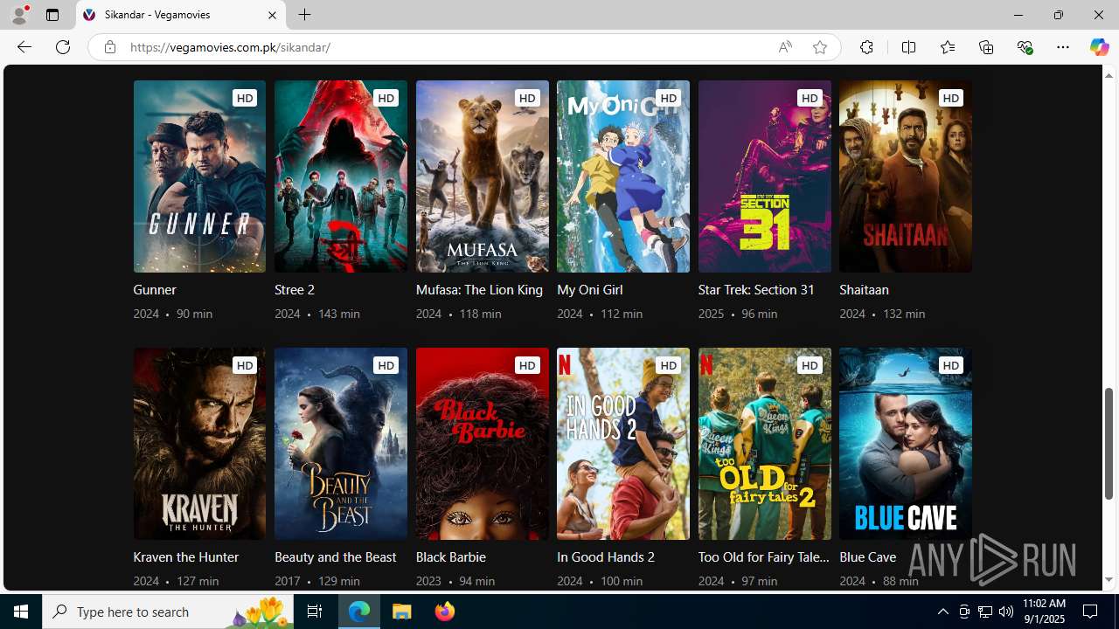Click Beauty and the Beast title link
Viewport: 1119px width, 629px height.
click(336, 557)
